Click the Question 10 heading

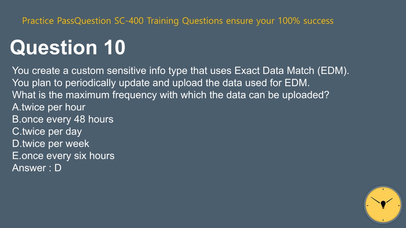(67, 47)
